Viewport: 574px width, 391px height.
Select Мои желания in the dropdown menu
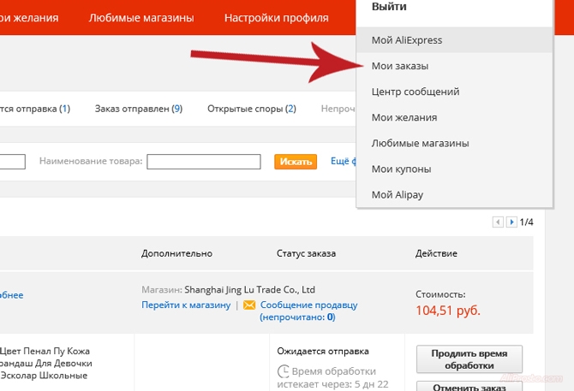click(454, 117)
